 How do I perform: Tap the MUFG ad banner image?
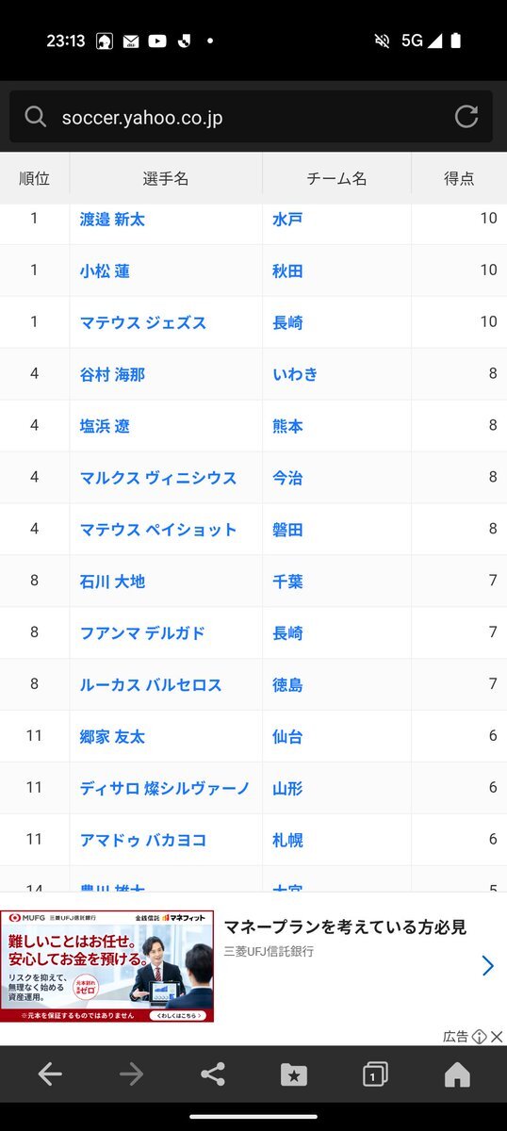(107, 966)
